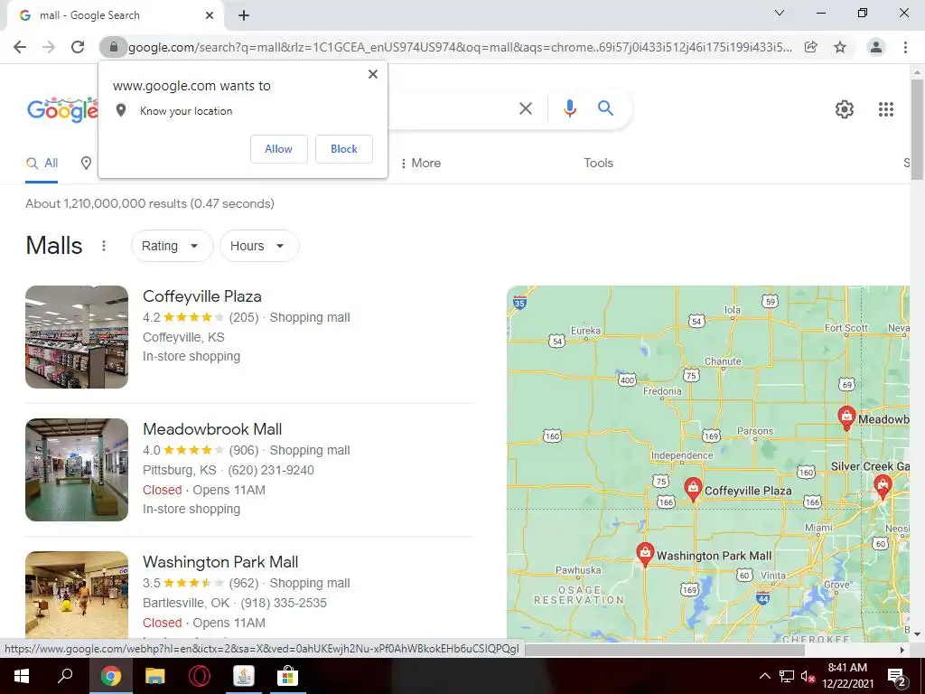Open the Windows Start menu
The height and width of the screenshot is (694, 925).
click(22, 676)
